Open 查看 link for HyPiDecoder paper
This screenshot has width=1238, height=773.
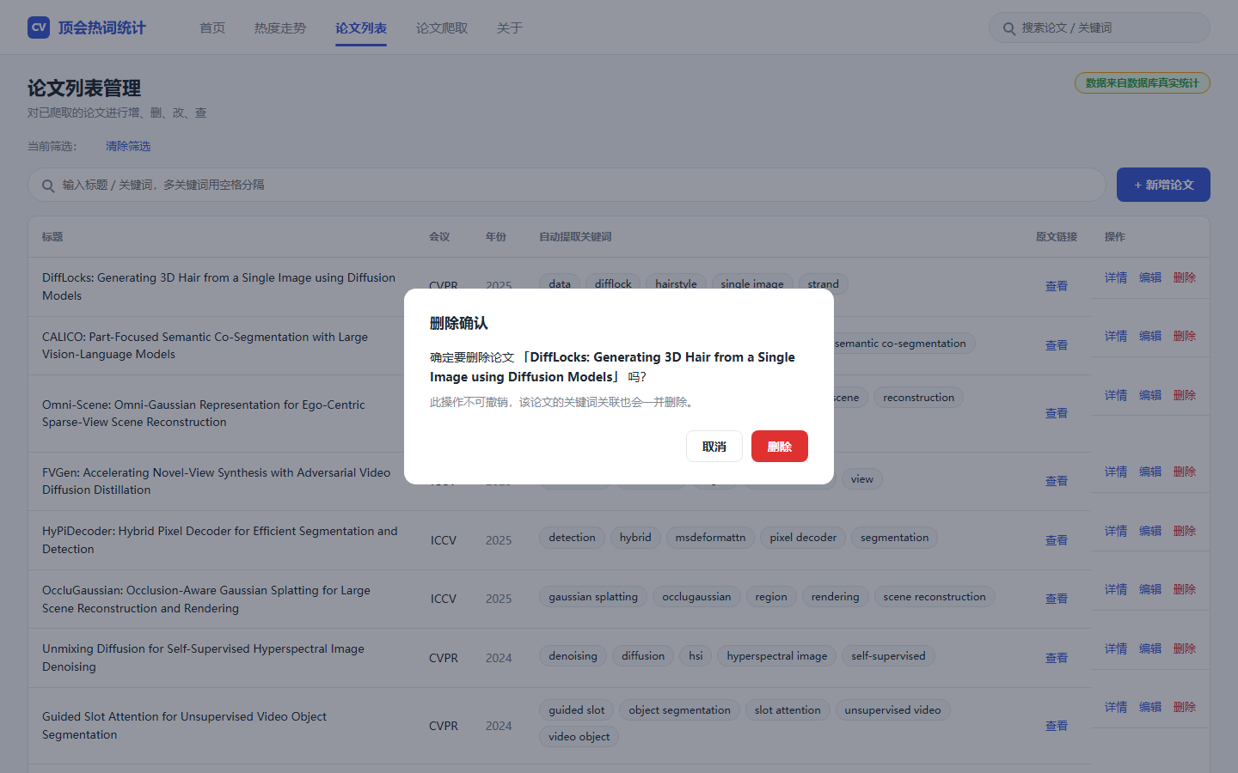click(1057, 540)
